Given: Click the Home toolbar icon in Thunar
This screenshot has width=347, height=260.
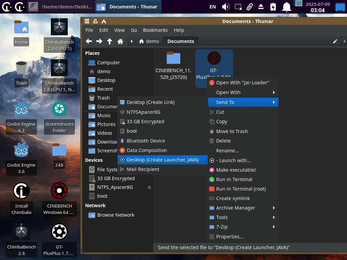Looking at the screenshot, I should (x=120, y=41).
